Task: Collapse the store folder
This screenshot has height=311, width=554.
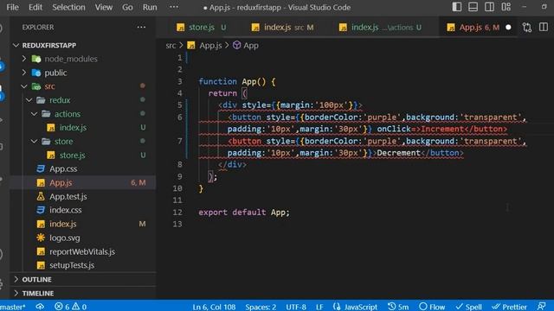Action: (63, 142)
